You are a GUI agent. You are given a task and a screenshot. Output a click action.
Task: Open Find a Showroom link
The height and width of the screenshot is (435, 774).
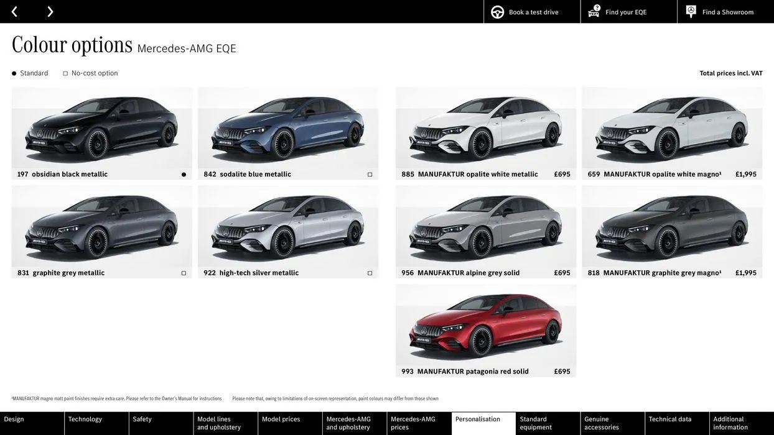point(728,12)
